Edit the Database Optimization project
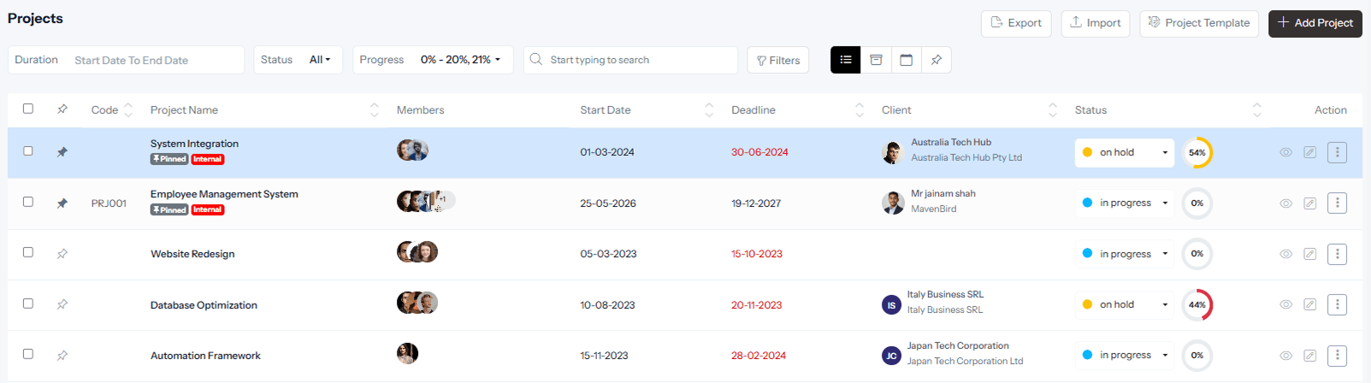Image resolution: width=1371 pixels, height=383 pixels. tap(1309, 304)
